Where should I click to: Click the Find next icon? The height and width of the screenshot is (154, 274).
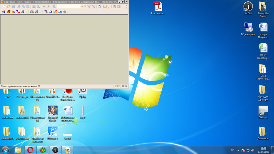pyautogui.click(x=89, y=7)
